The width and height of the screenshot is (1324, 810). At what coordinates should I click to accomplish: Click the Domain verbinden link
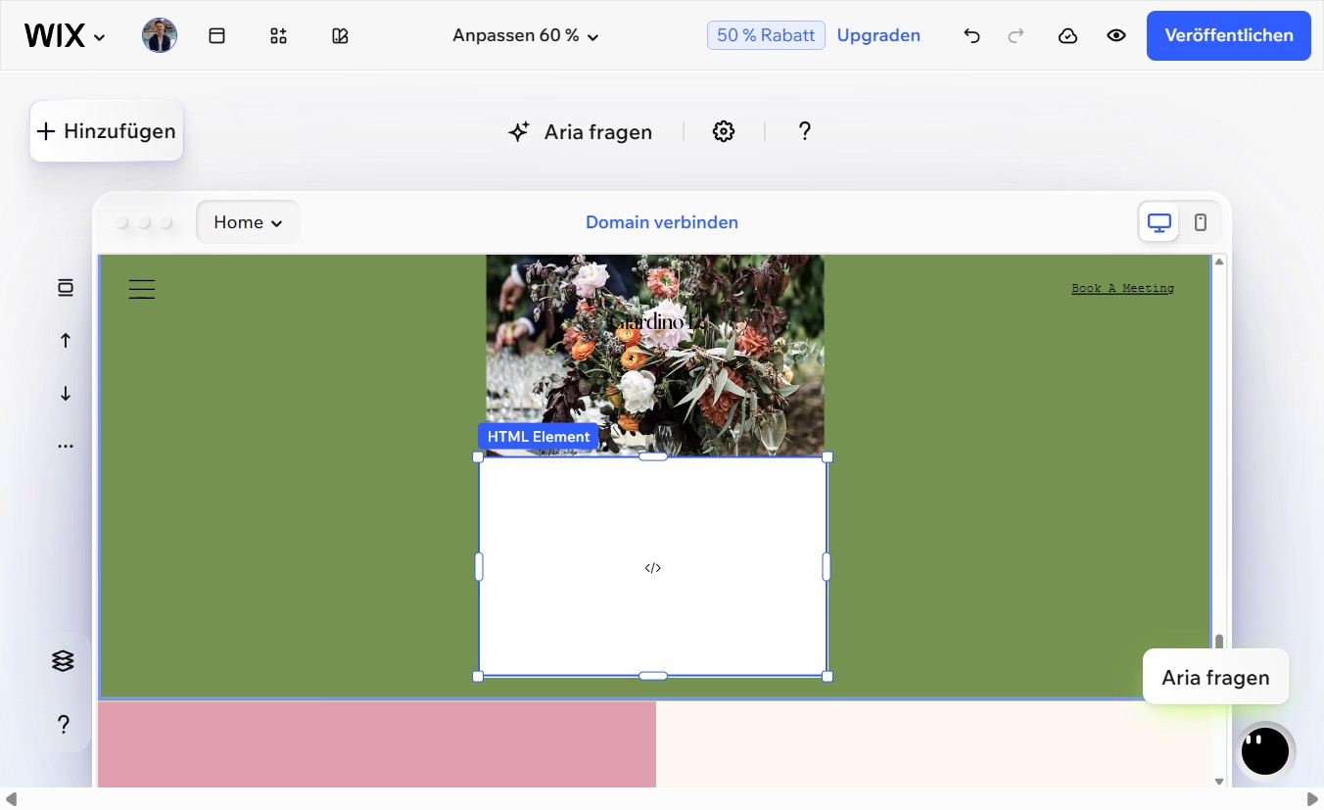point(662,222)
